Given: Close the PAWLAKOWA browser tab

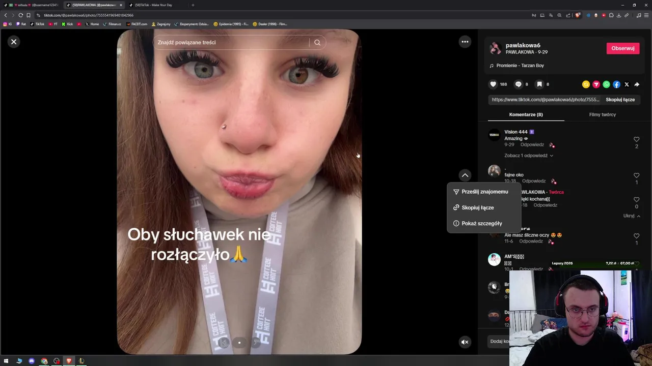Looking at the screenshot, I should pos(121,5).
